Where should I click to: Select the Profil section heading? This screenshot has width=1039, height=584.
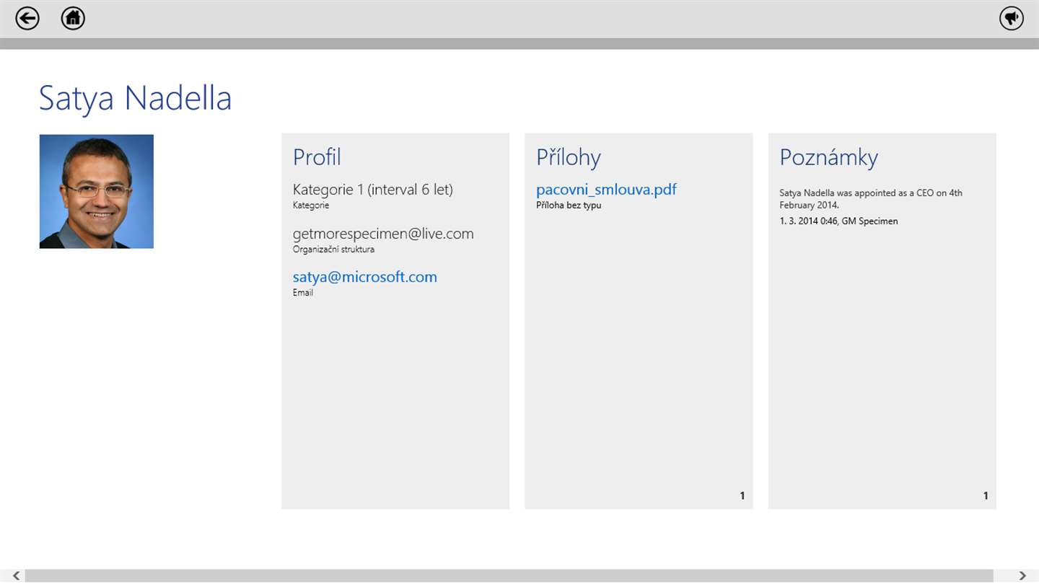coord(317,157)
